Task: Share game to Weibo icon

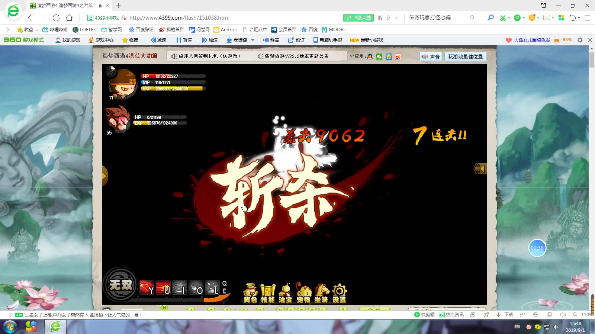Action: click(x=398, y=57)
